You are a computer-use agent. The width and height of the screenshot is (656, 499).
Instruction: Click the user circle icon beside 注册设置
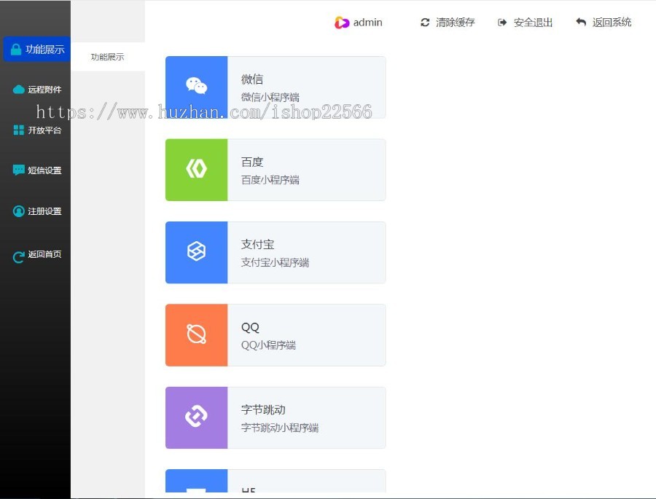point(18,211)
